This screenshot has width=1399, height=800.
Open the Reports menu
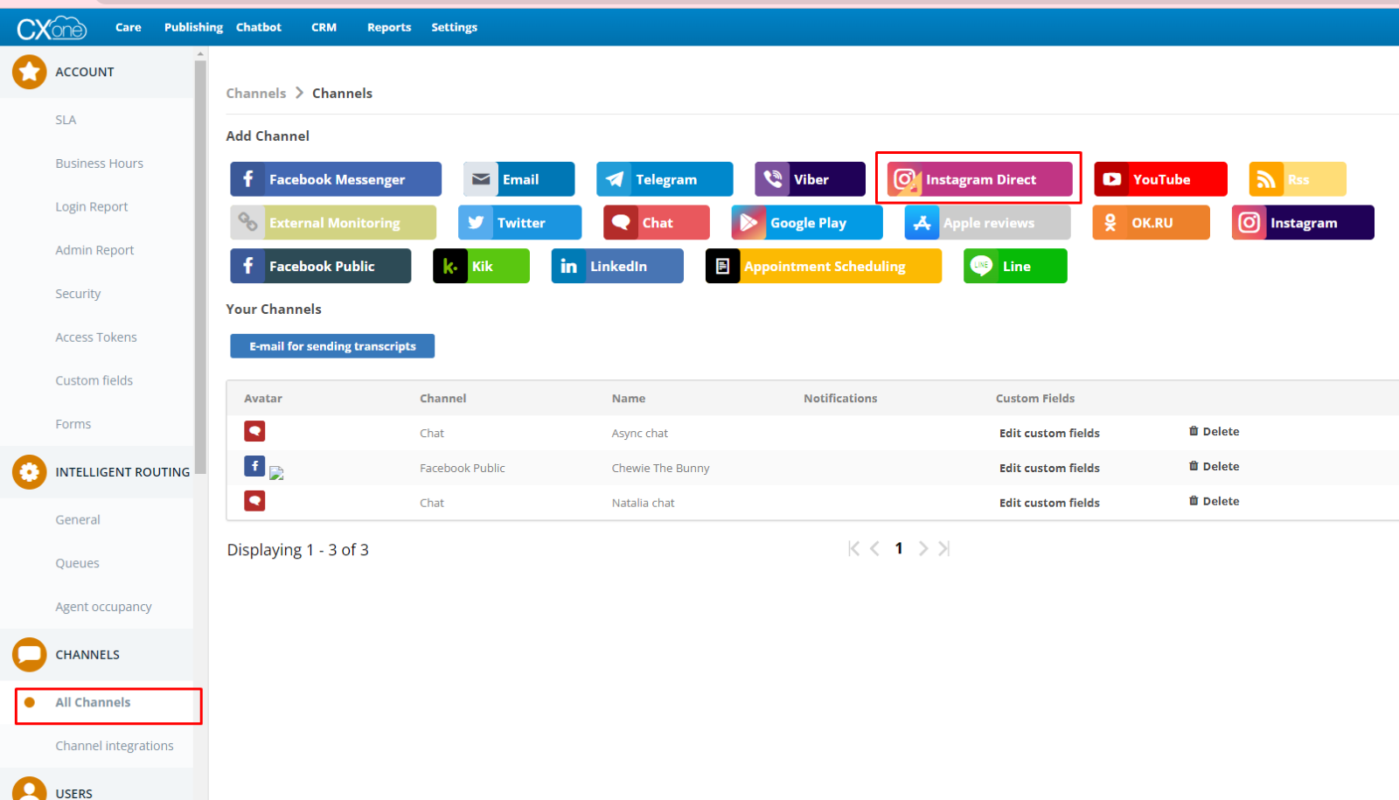pyautogui.click(x=389, y=27)
